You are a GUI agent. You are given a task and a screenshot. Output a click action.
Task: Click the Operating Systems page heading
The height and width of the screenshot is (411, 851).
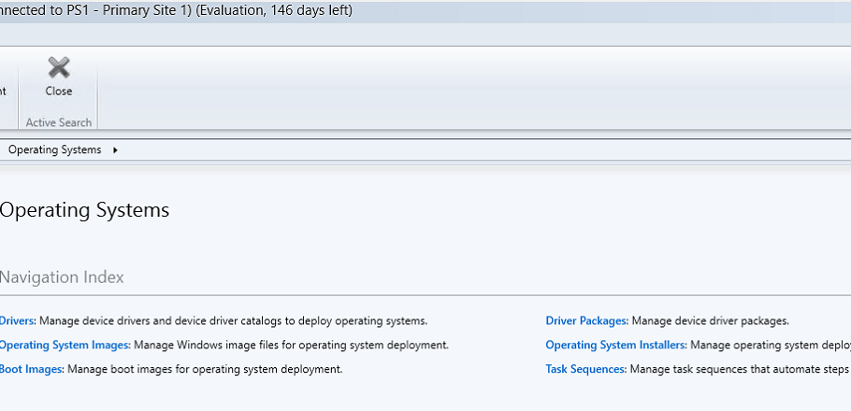pyautogui.click(x=84, y=210)
